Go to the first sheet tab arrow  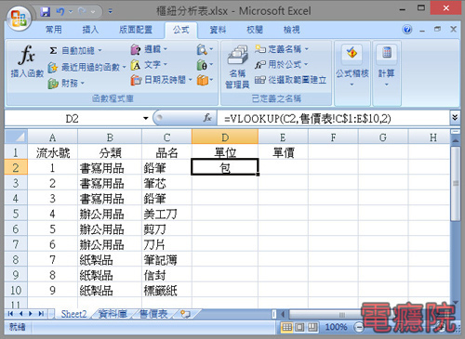point(10,314)
